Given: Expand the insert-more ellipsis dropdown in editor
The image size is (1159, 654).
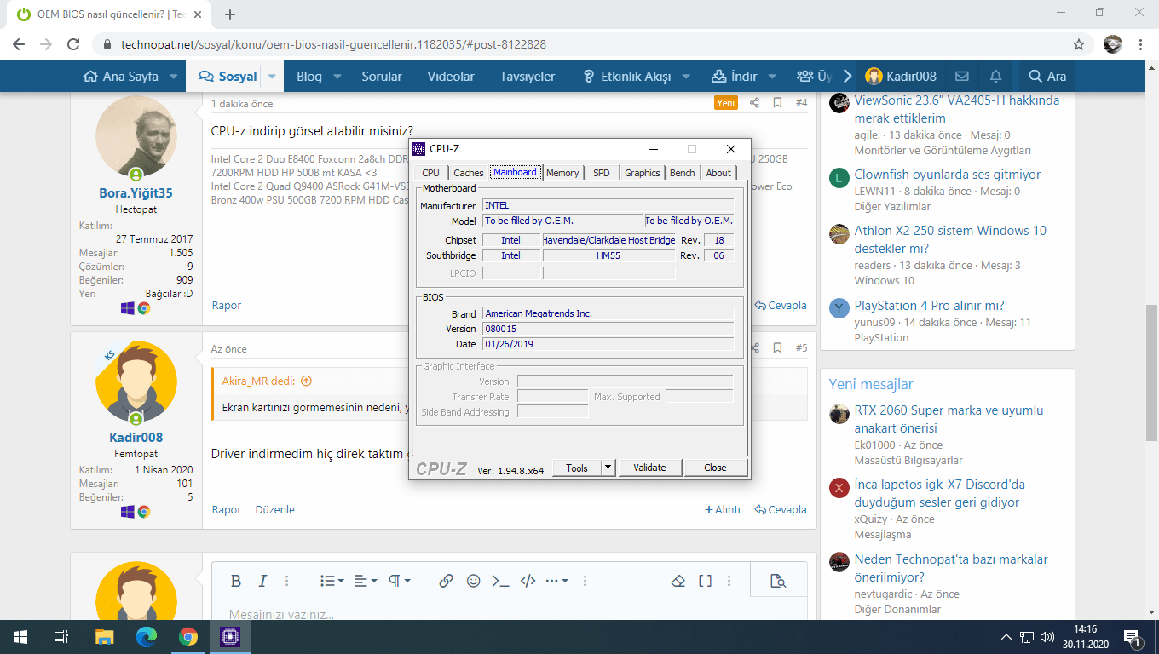Looking at the screenshot, I should tap(556, 581).
